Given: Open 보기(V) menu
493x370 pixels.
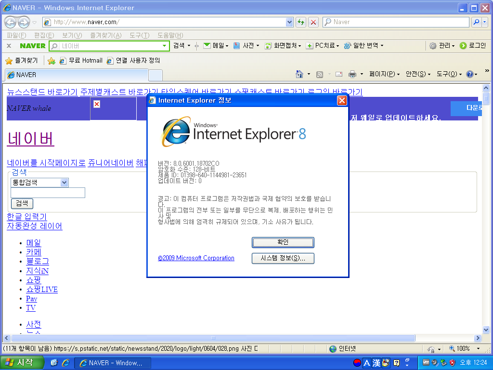Looking at the screenshot, I should pos(72,35).
